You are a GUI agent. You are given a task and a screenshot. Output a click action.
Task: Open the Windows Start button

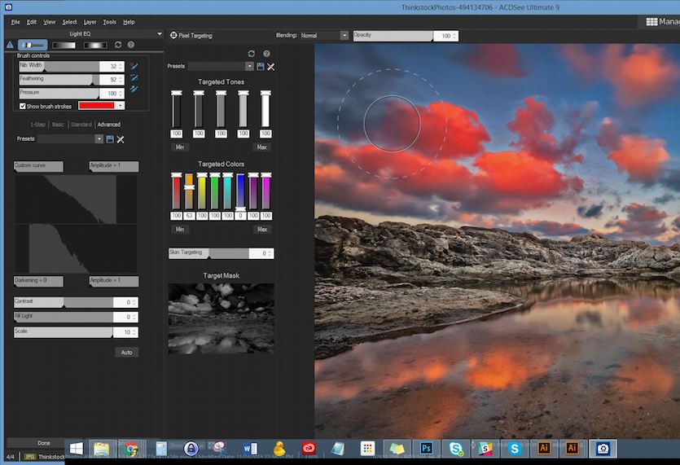coord(77,449)
